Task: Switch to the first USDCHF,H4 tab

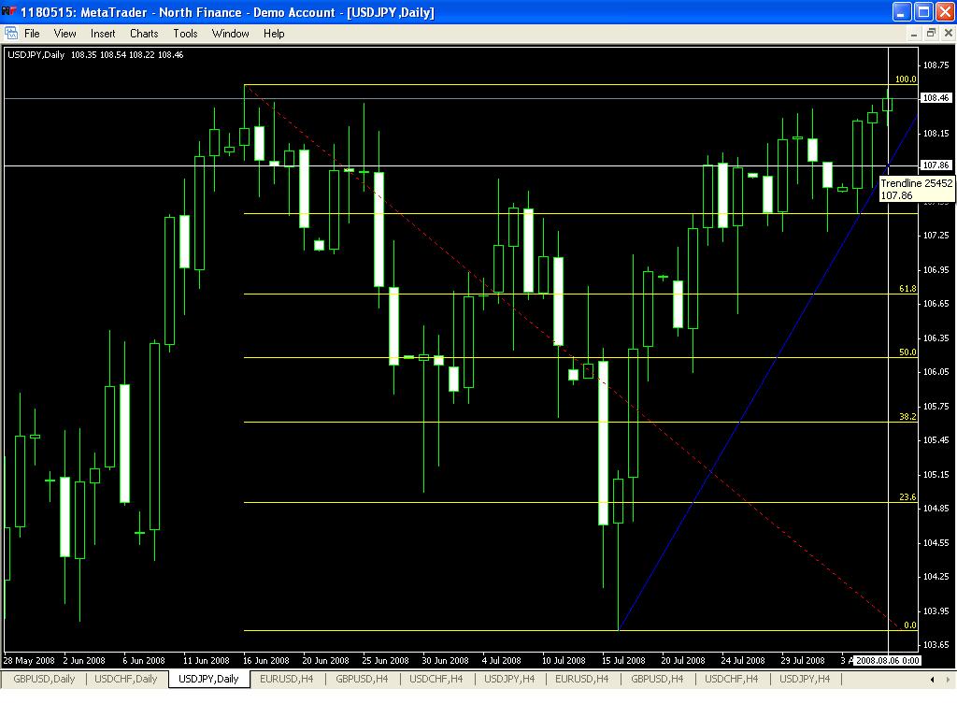Action: [436, 679]
